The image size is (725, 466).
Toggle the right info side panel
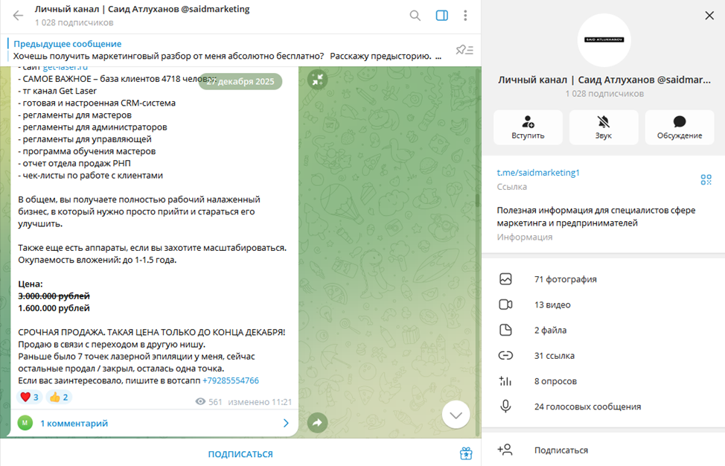[x=441, y=16]
